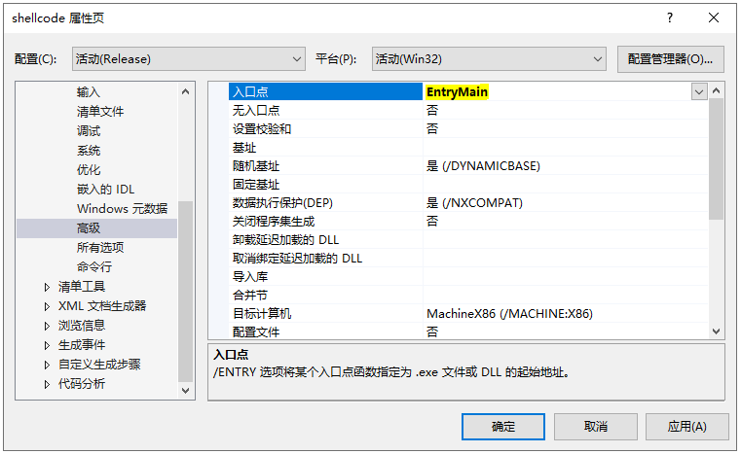The height and width of the screenshot is (454, 741).
Task: Click the 是 (/DYNAMICBASE) value
Action: point(483,166)
